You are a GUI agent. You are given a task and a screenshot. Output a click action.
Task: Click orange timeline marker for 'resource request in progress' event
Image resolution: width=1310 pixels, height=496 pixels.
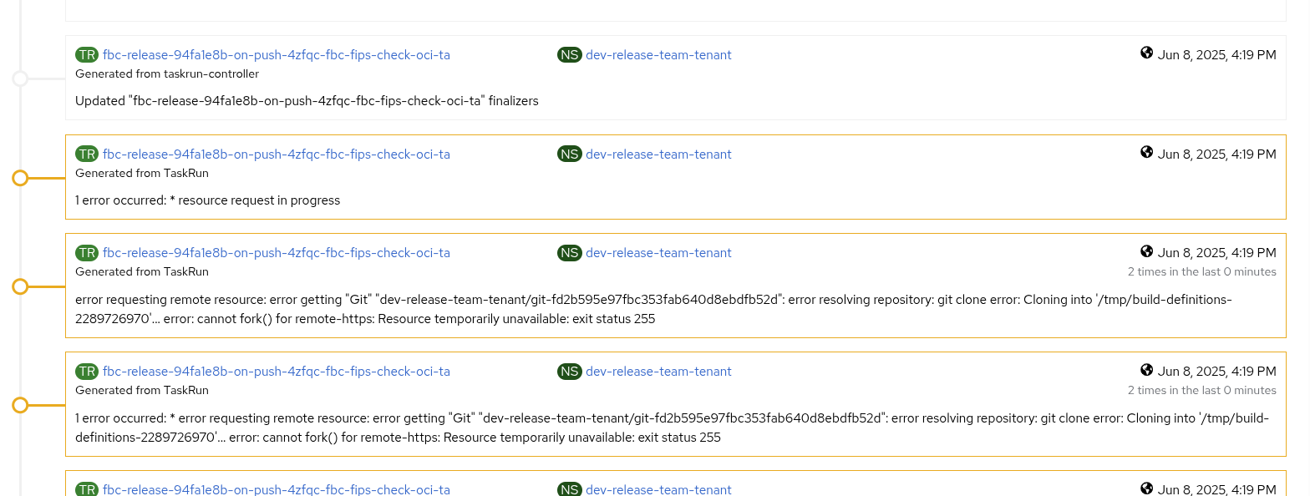pyautogui.click(x=20, y=178)
